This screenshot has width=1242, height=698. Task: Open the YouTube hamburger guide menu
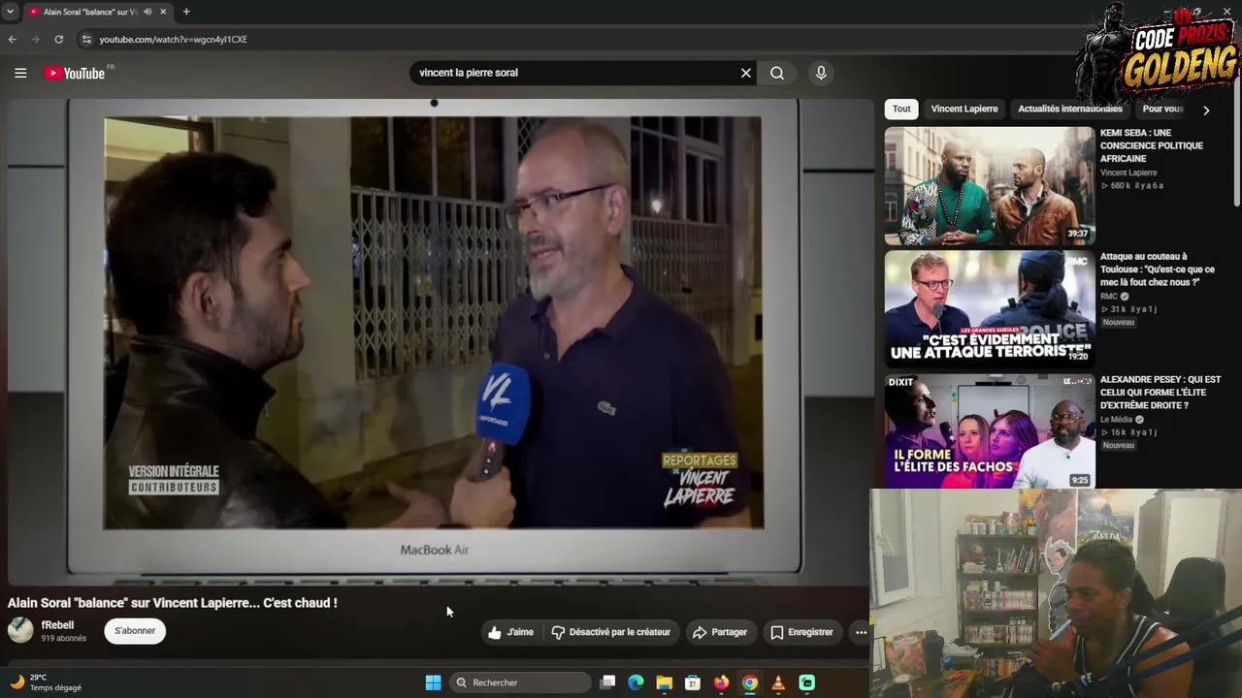click(20, 73)
